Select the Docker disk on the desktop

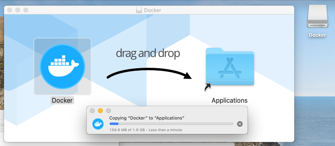pyautogui.click(x=318, y=16)
